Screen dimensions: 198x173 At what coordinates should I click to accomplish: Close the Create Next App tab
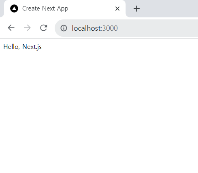[117, 8]
